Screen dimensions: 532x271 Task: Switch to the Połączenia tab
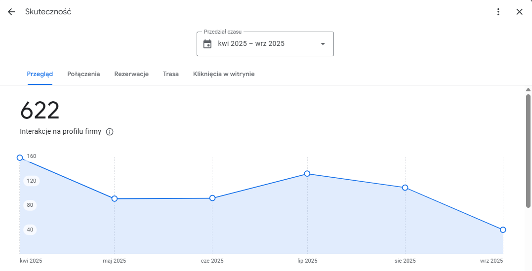pyautogui.click(x=83, y=74)
